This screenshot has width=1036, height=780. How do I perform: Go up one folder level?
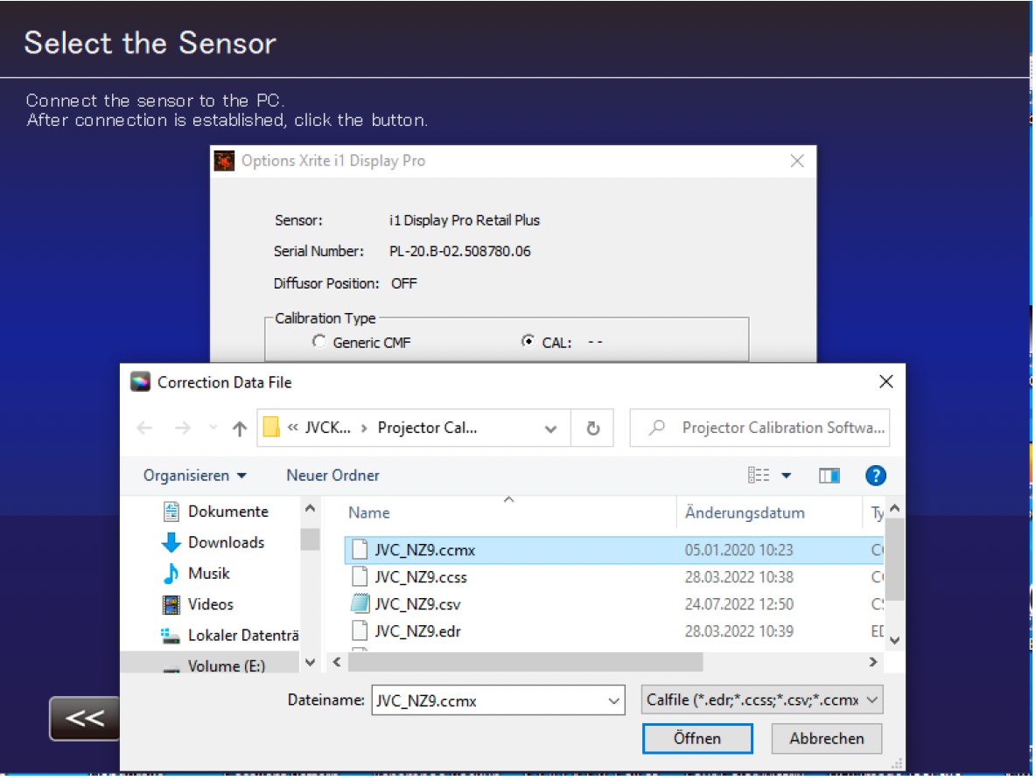coord(240,428)
